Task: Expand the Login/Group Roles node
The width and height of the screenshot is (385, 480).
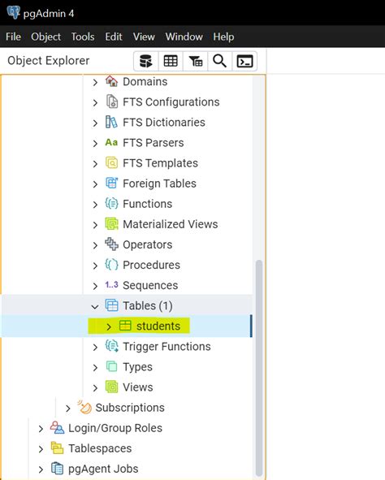Action: pos(41,429)
